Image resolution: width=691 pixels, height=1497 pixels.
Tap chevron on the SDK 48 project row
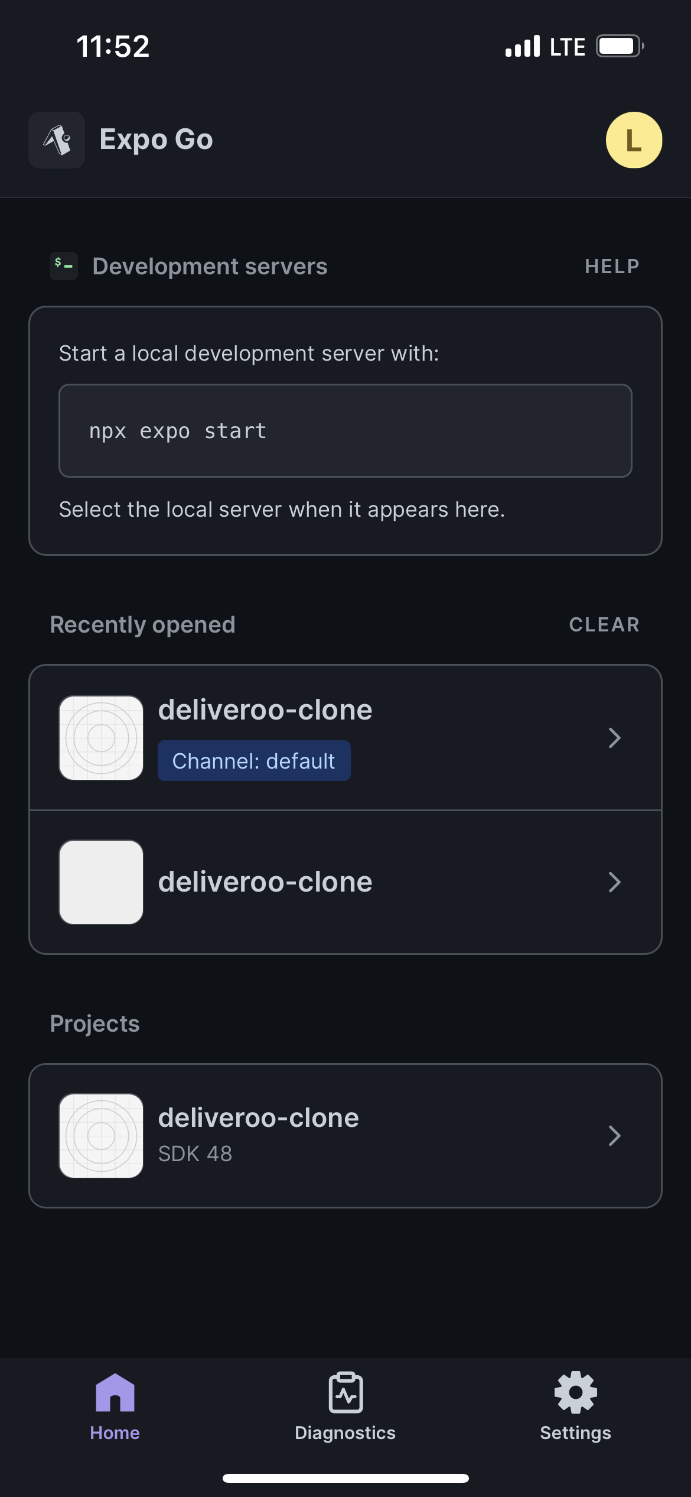click(x=615, y=1136)
